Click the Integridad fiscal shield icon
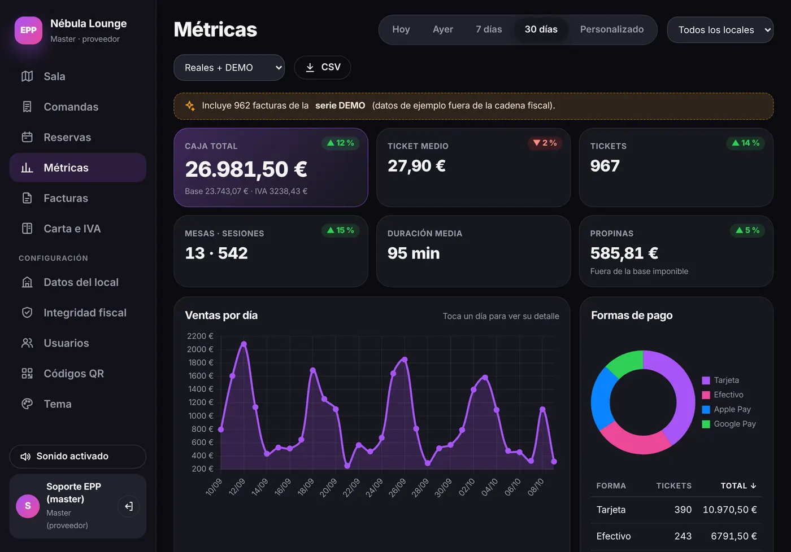The height and width of the screenshot is (552, 791). 27,313
